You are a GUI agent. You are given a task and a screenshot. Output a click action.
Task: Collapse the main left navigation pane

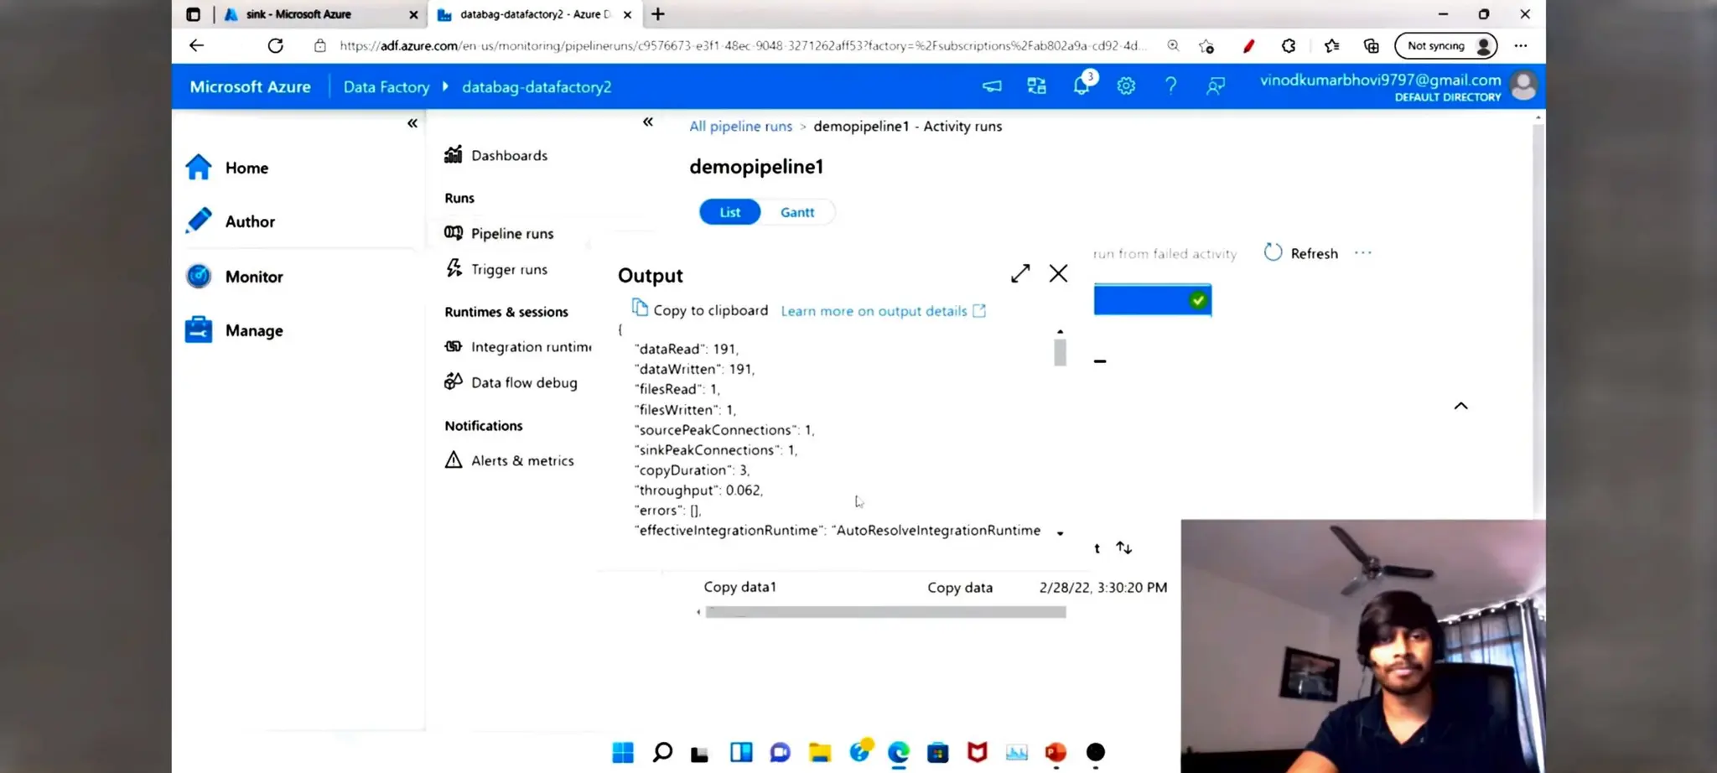point(412,123)
